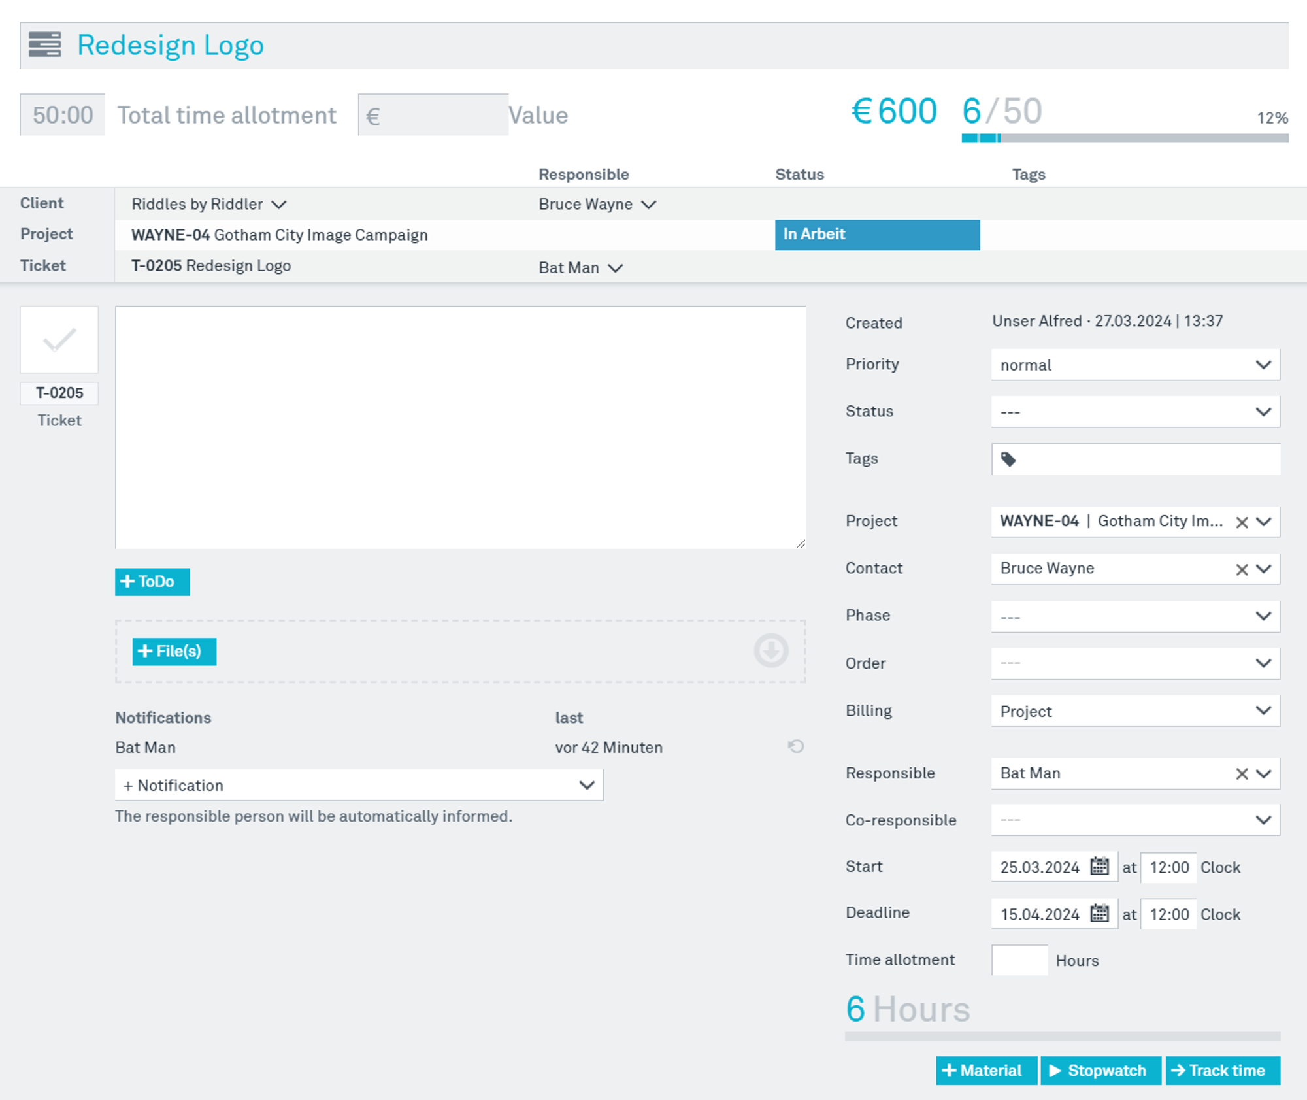Click the €600 value amount
The image size is (1307, 1100).
[894, 111]
